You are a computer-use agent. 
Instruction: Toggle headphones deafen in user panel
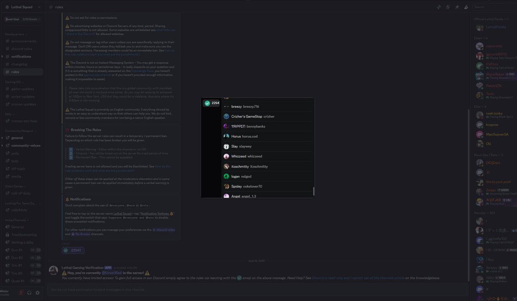pos(29,293)
